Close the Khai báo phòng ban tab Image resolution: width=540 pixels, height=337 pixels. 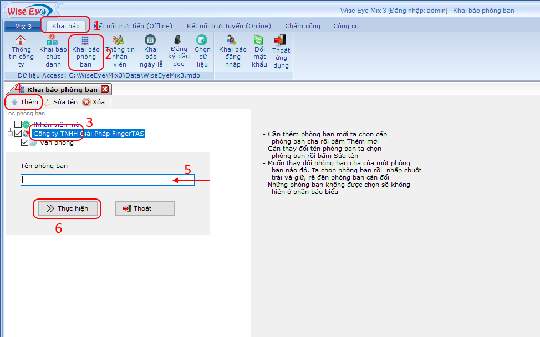(105, 89)
